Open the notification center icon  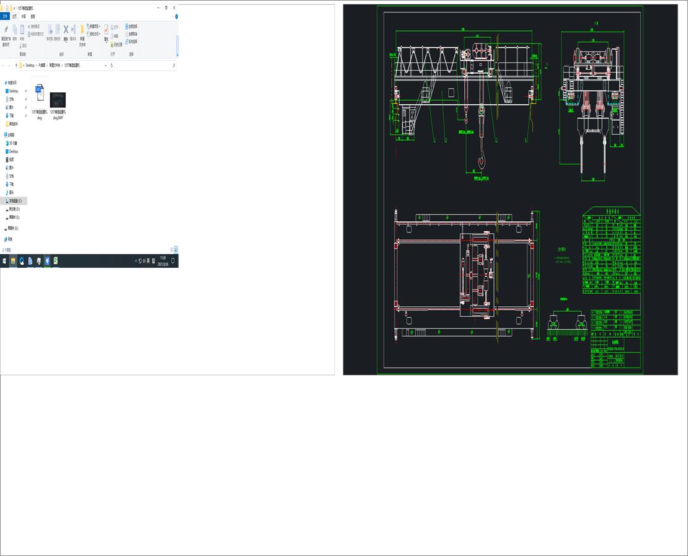pyautogui.click(x=173, y=261)
